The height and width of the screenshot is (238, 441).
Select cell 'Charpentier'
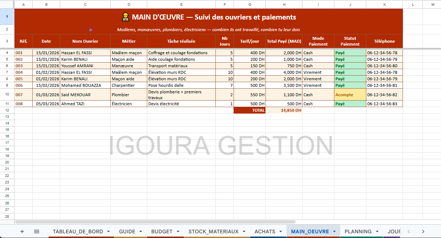click(129, 85)
